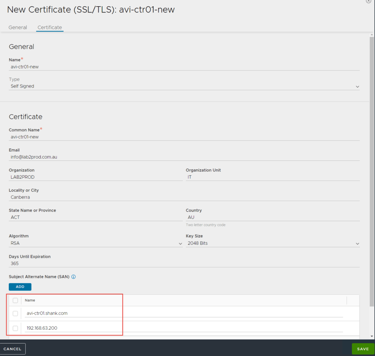The width and height of the screenshot is (375, 356).
Task: Check the 192.168.63.200 SAN row checkbox
Action: [15, 328]
